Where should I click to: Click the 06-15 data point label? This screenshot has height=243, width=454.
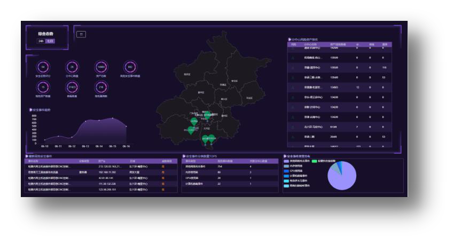[113, 146]
